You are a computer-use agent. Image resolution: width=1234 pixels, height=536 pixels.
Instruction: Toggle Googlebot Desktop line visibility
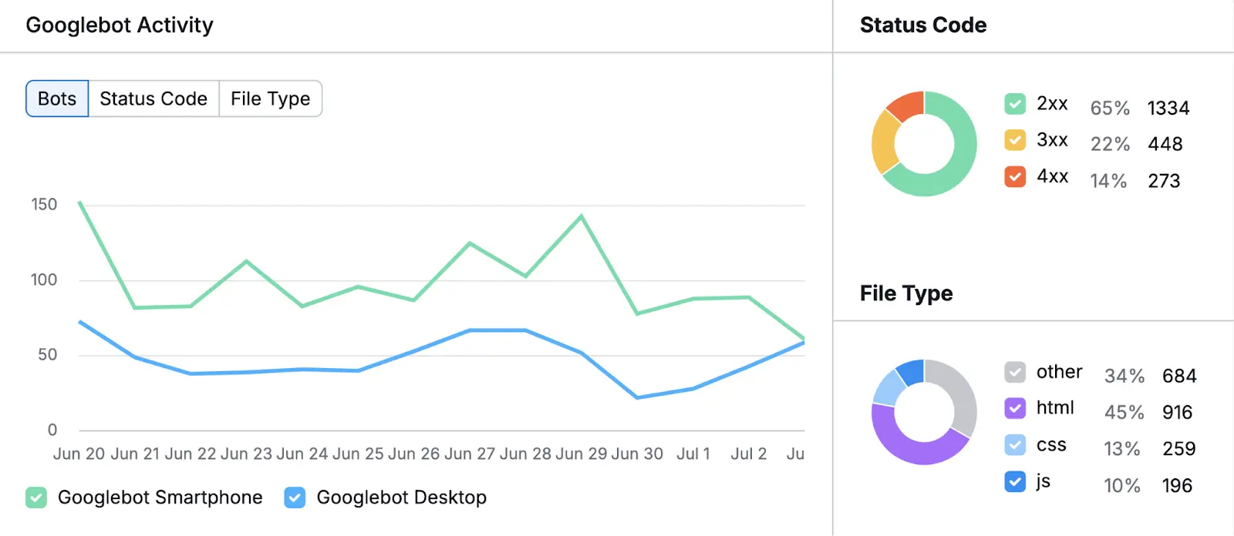click(x=294, y=497)
